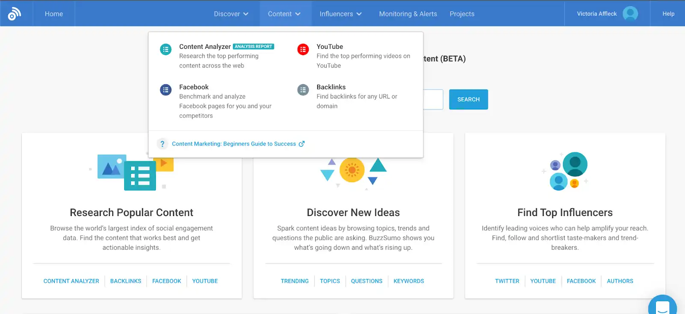Click Discover New Ideas illustration
685x314 pixels.
pos(354,173)
